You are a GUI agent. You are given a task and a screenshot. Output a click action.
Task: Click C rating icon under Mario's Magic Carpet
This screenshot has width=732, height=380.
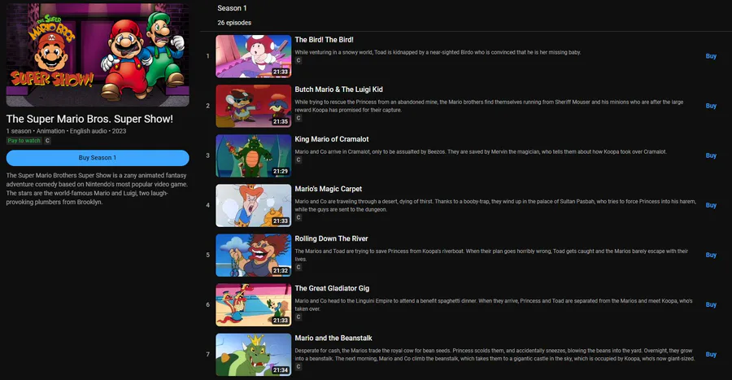pyautogui.click(x=298, y=217)
